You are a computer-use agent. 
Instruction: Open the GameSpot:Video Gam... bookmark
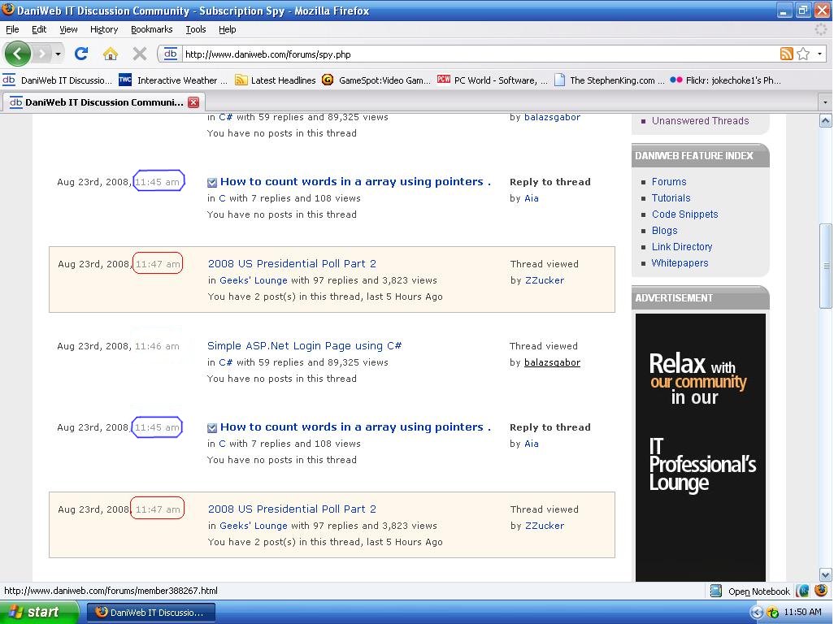pyautogui.click(x=376, y=80)
